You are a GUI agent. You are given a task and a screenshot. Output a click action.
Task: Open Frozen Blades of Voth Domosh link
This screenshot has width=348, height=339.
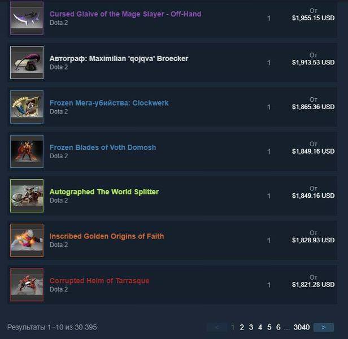tap(103, 147)
